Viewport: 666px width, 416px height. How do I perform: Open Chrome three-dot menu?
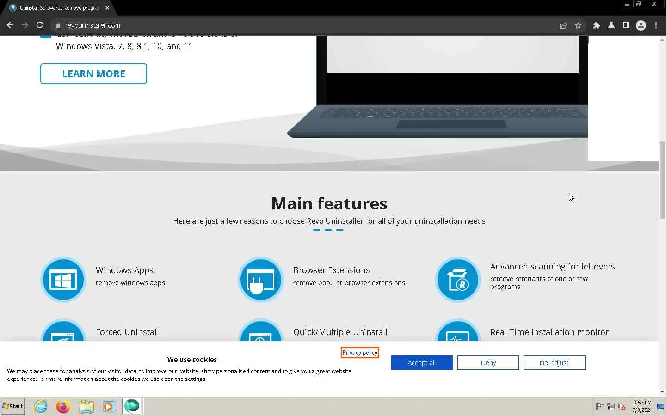656,25
